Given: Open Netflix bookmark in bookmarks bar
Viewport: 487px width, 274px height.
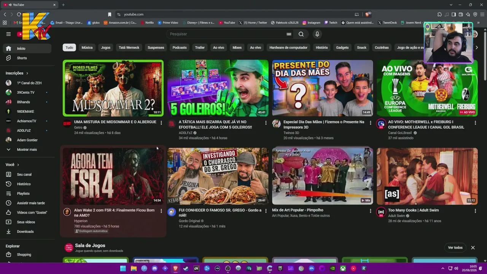Looking at the screenshot, I should click(x=147, y=23).
